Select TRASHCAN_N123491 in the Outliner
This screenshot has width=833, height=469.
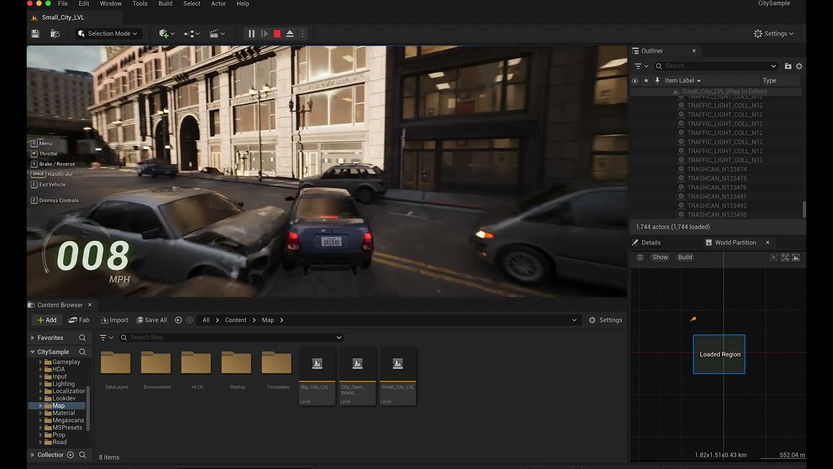717,197
